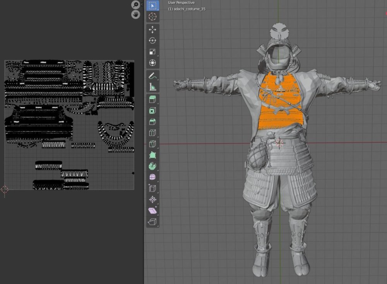Expand the UV editor sidebar arrow
Image resolution: width=387 pixels, height=284 pixels.
pos(142,4)
